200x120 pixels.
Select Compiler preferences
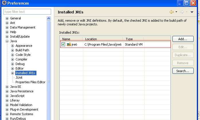(22, 59)
